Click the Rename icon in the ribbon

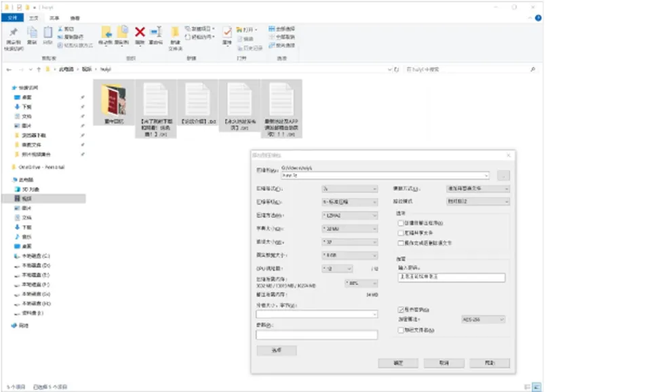point(156,32)
